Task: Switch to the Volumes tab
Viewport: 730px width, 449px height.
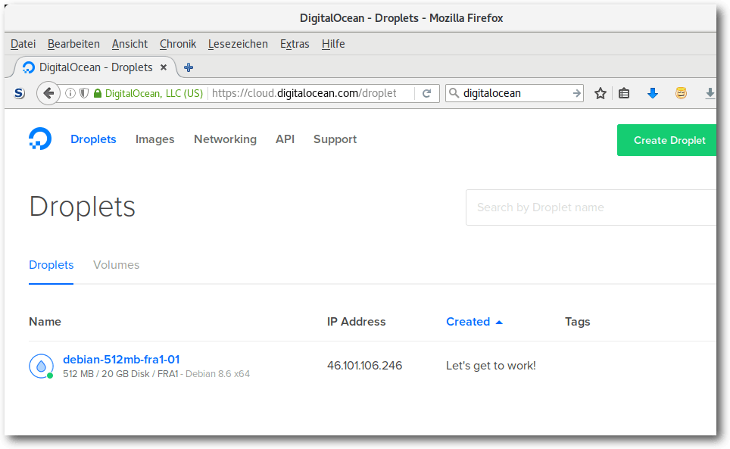Action: tap(117, 265)
